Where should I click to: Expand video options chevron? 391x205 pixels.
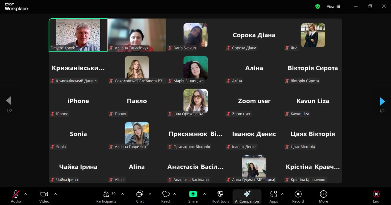click(56, 194)
